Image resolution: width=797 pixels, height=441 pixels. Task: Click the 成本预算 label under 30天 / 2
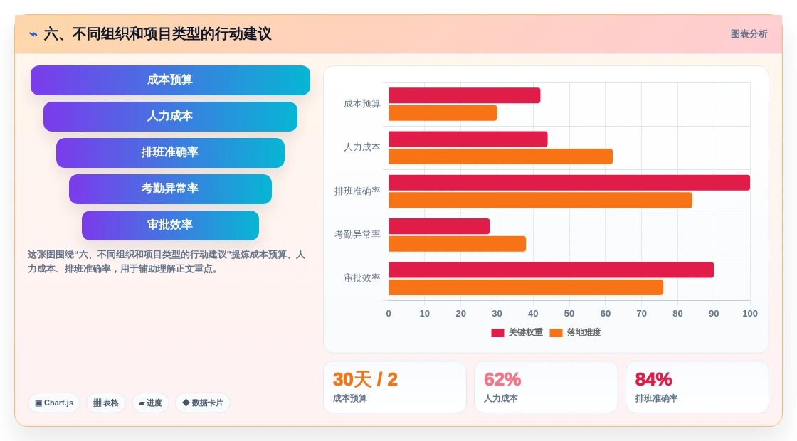(x=349, y=399)
